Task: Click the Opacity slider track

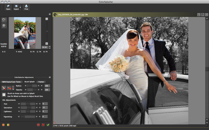Action: [x=32, y=90]
